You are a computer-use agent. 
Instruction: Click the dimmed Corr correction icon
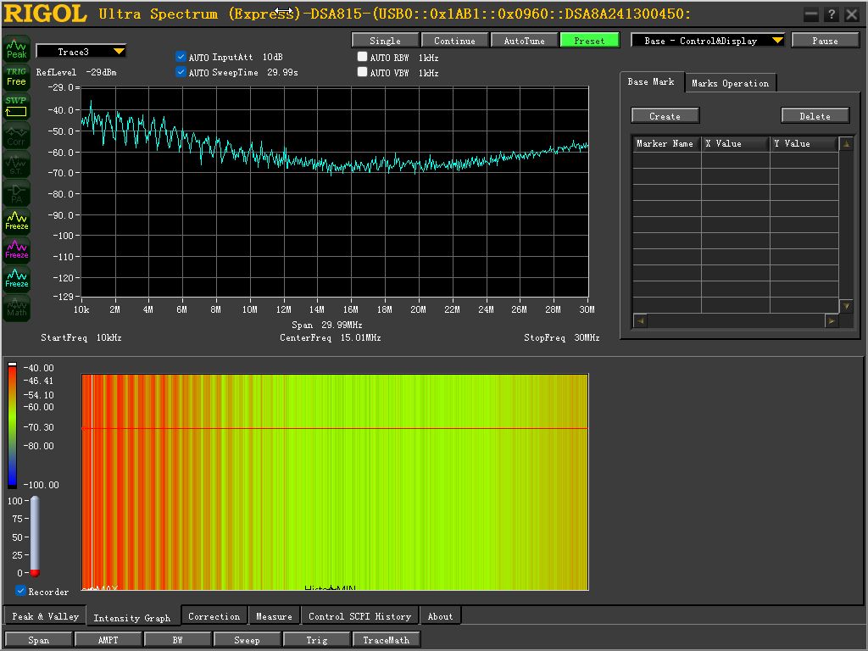(17, 135)
